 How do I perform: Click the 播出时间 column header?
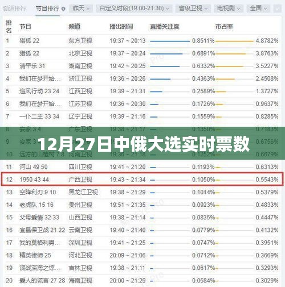121,27
